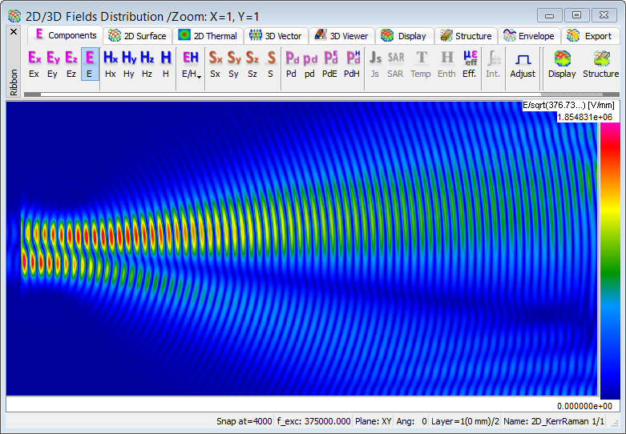The height and width of the screenshot is (434, 626).
Task: Click the Structure button in ribbon
Action: [x=600, y=63]
